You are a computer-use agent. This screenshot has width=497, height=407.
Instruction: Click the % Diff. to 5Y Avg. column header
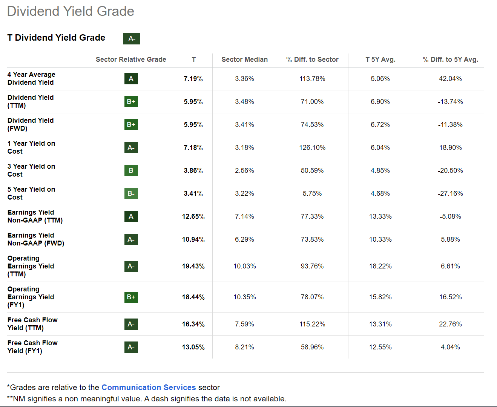click(x=450, y=59)
